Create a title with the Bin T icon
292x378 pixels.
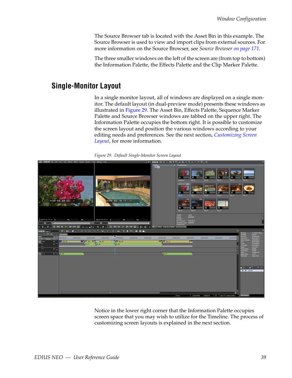(x=173, y=162)
